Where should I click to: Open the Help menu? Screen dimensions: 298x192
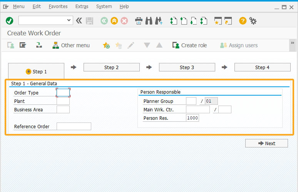[124, 7]
